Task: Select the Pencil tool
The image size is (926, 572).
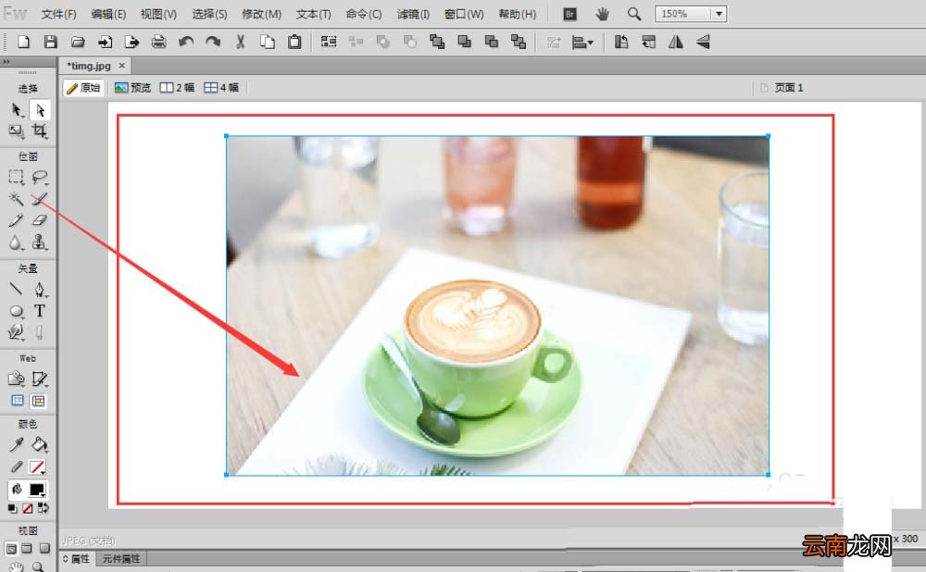Action: 17,220
